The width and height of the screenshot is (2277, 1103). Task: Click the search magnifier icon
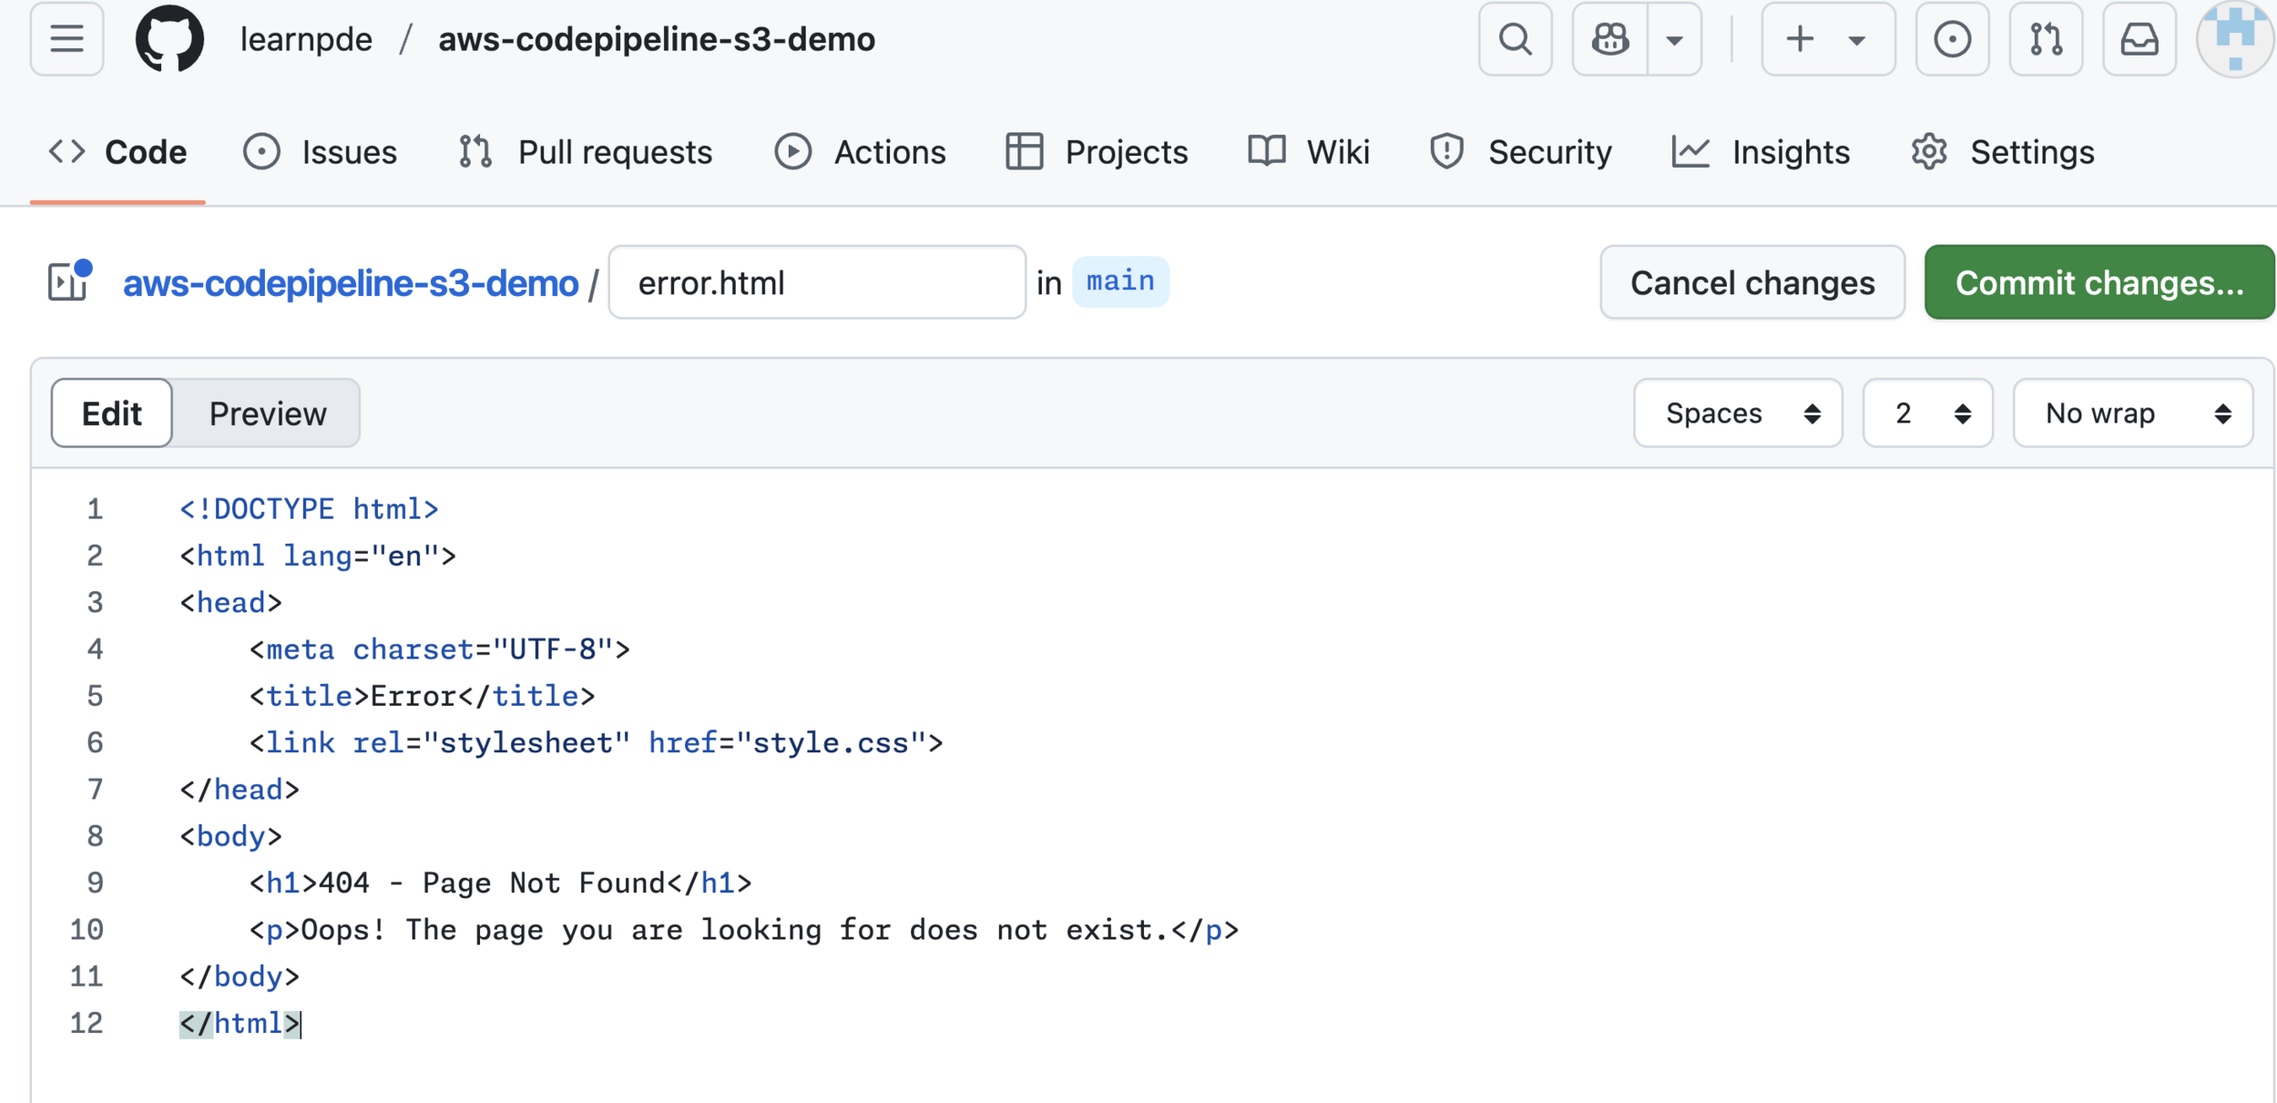pos(1515,39)
